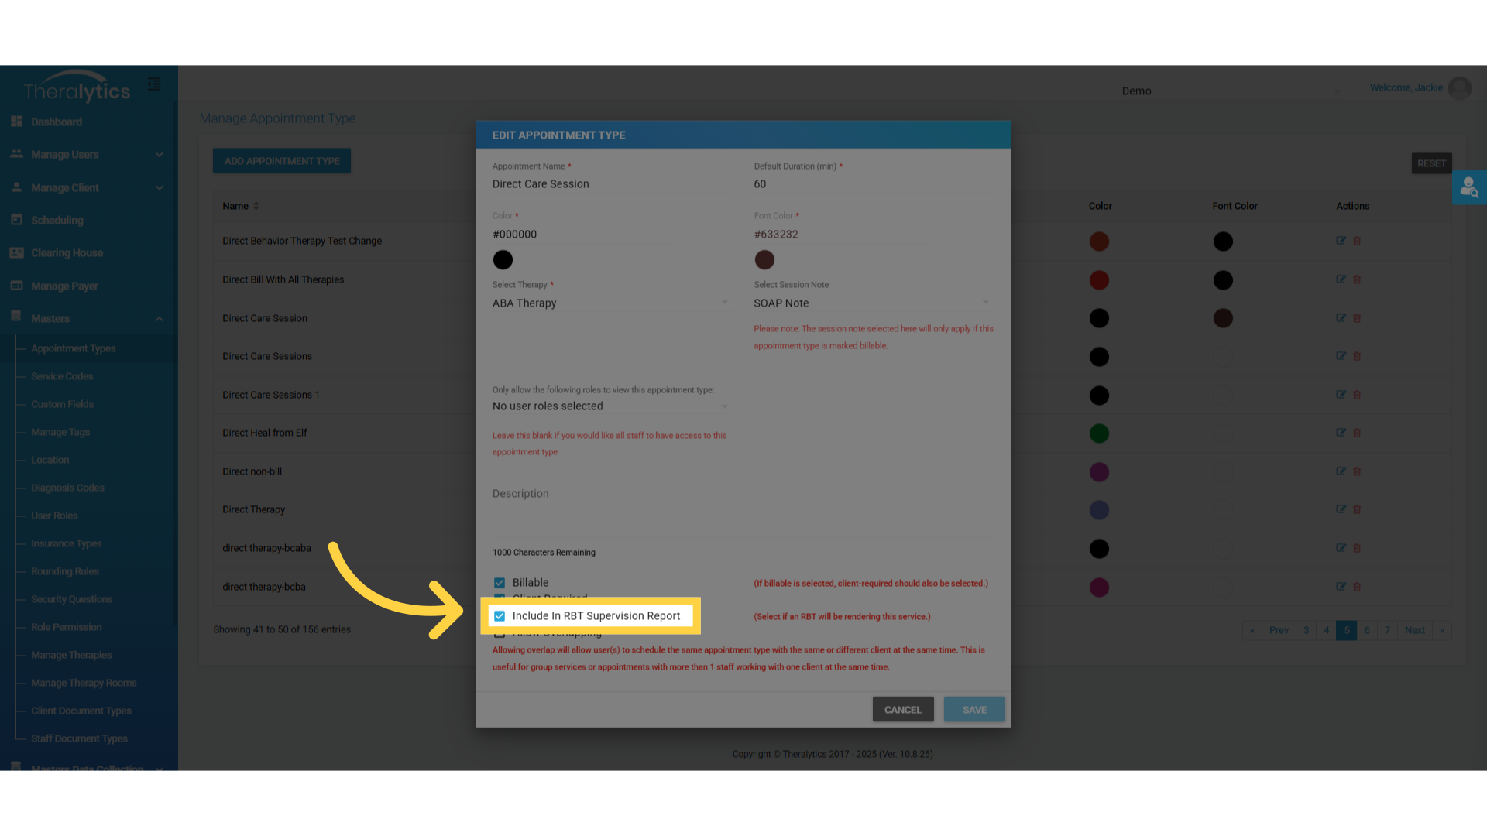Click the black Color swatch circle
Image resolution: width=1487 pixels, height=836 pixels.
(x=503, y=260)
